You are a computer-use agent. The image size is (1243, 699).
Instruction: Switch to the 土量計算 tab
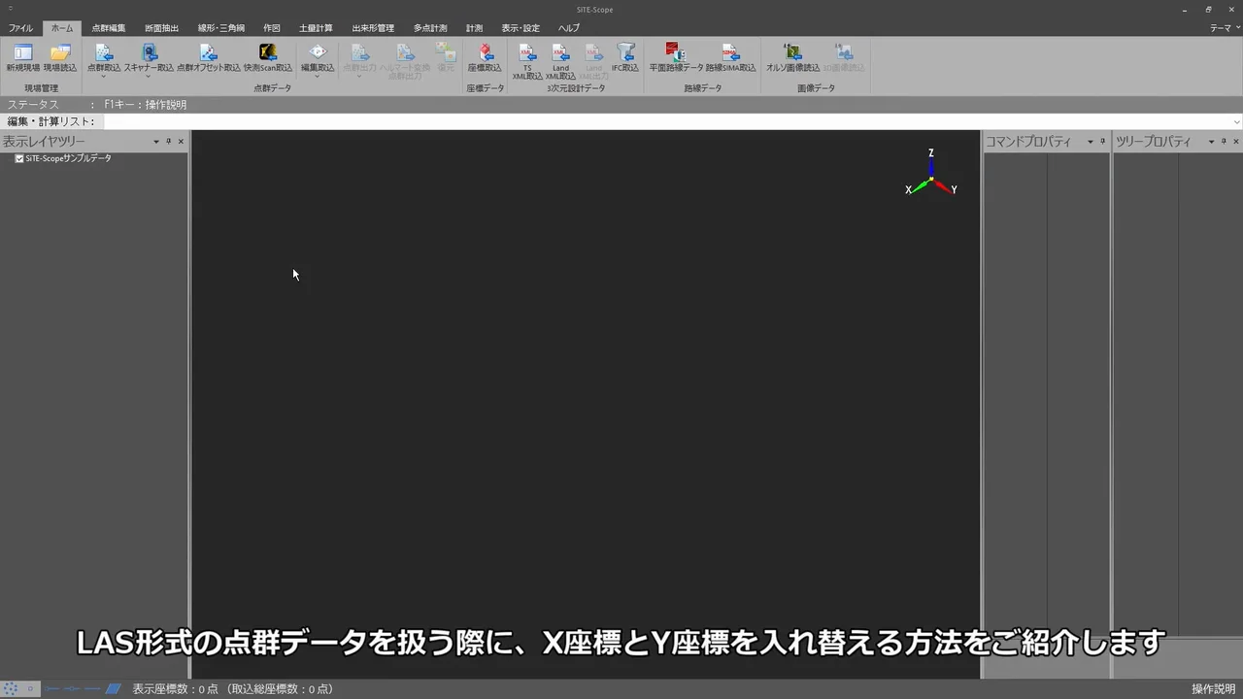[x=316, y=28]
